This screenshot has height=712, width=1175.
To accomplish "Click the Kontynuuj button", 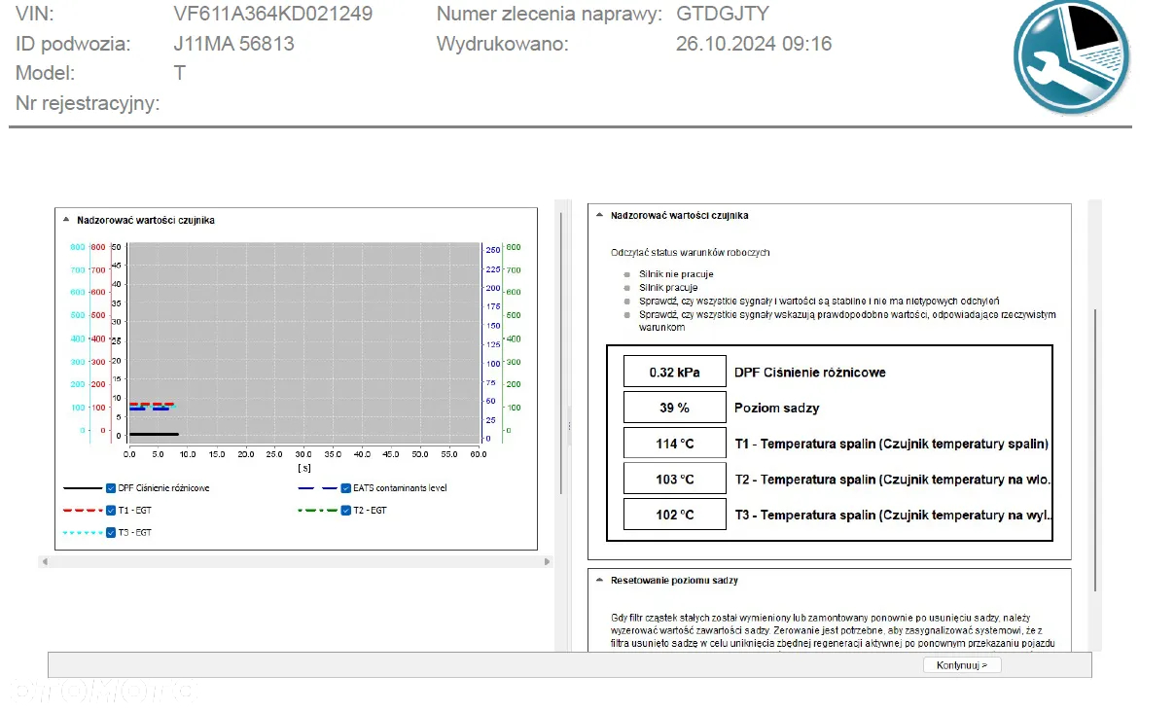I will 962,665.
